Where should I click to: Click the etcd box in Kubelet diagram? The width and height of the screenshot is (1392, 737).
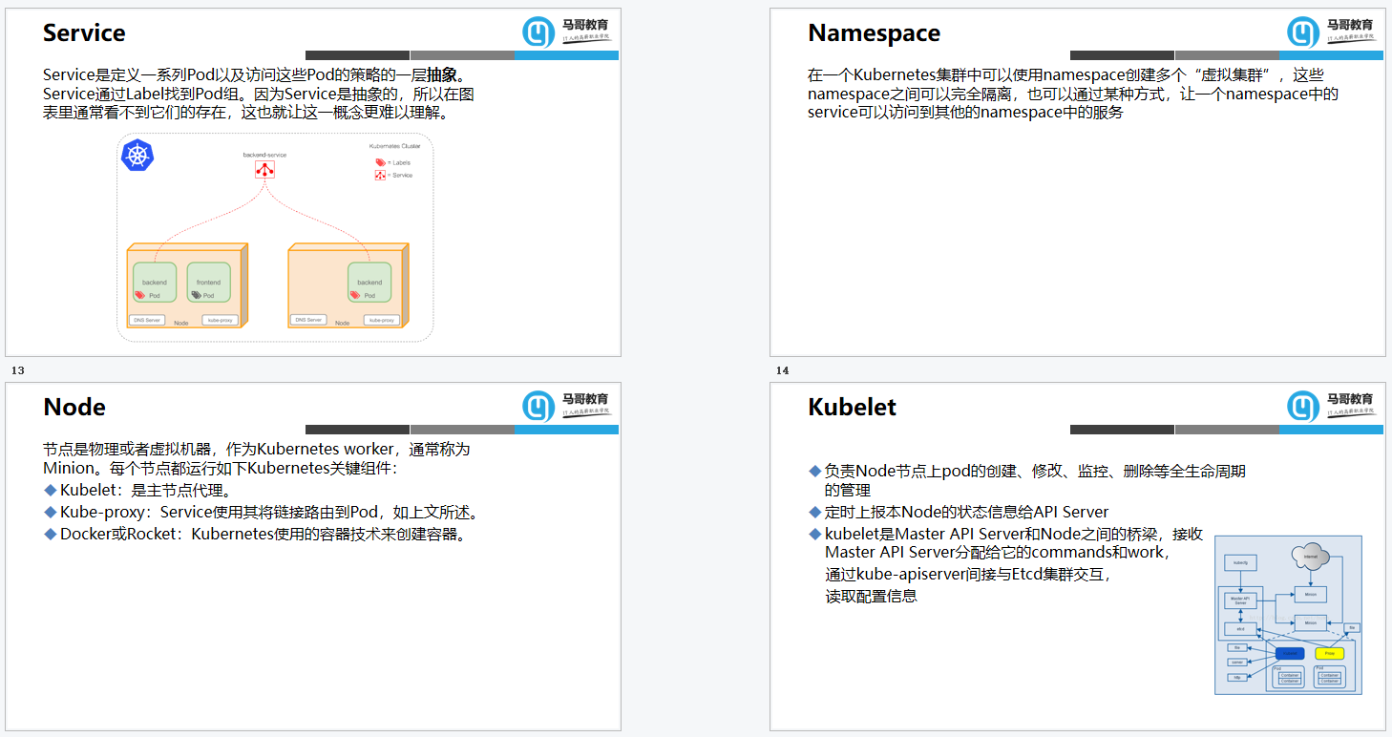(x=1240, y=629)
